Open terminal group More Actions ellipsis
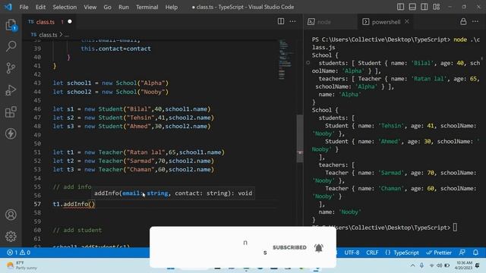 click(475, 21)
